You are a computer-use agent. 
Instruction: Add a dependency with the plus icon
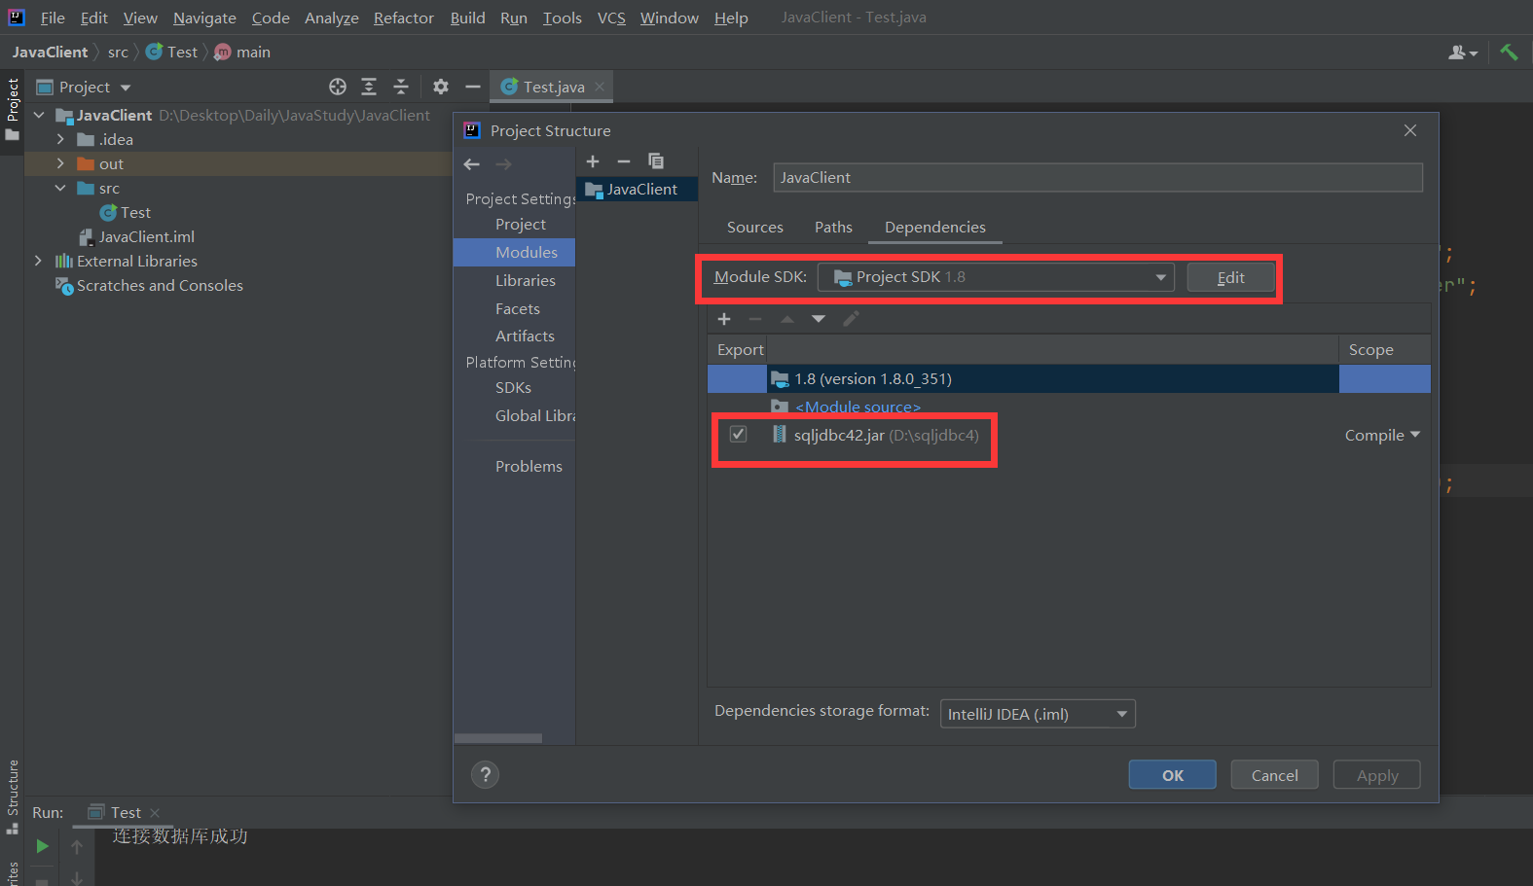pos(724,319)
